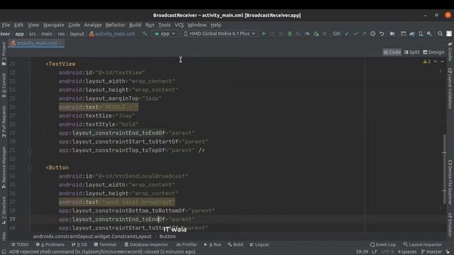The height and width of the screenshot is (255, 454).
Task: Click the green Debug app bug icon
Action: (289, 34)
